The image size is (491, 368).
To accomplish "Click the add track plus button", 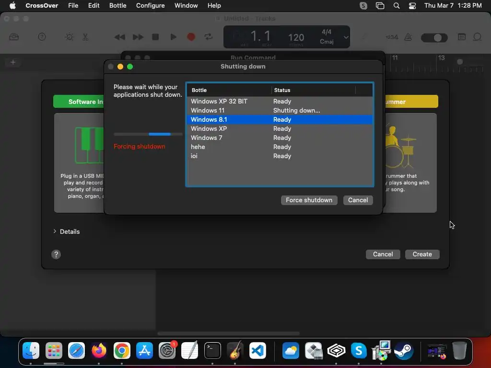I will [13, 62].
